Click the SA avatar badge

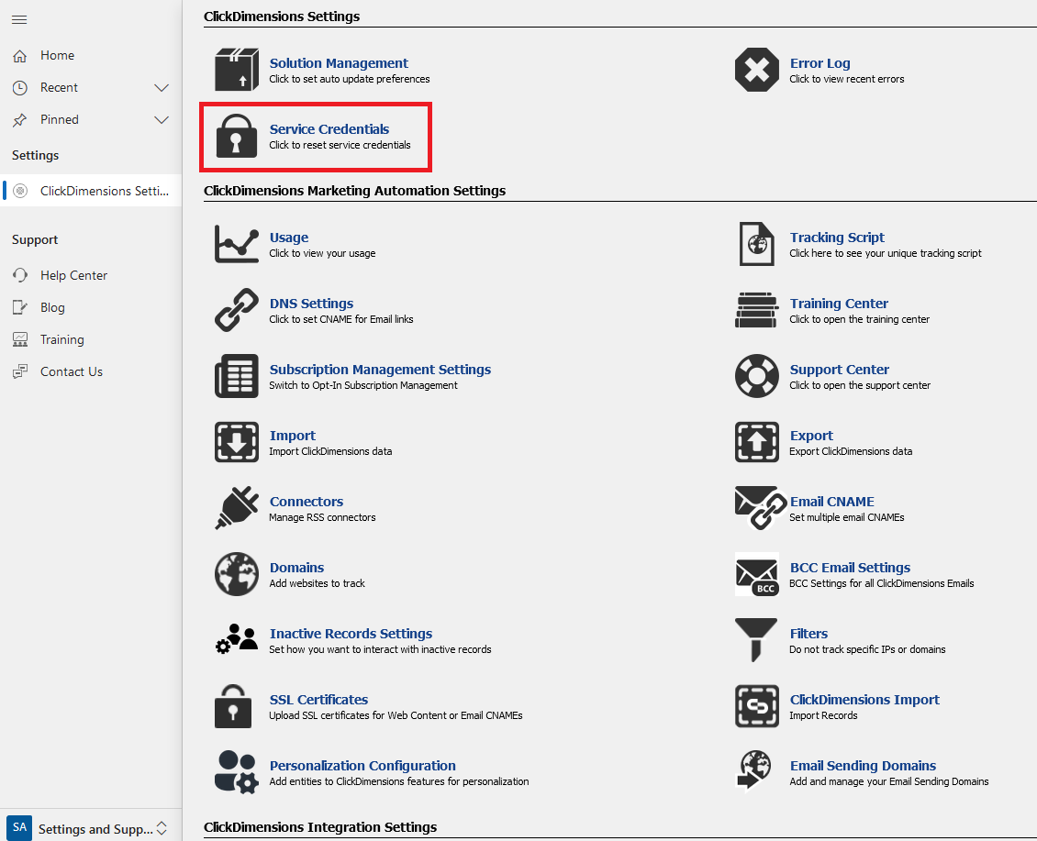pos(19,828)
